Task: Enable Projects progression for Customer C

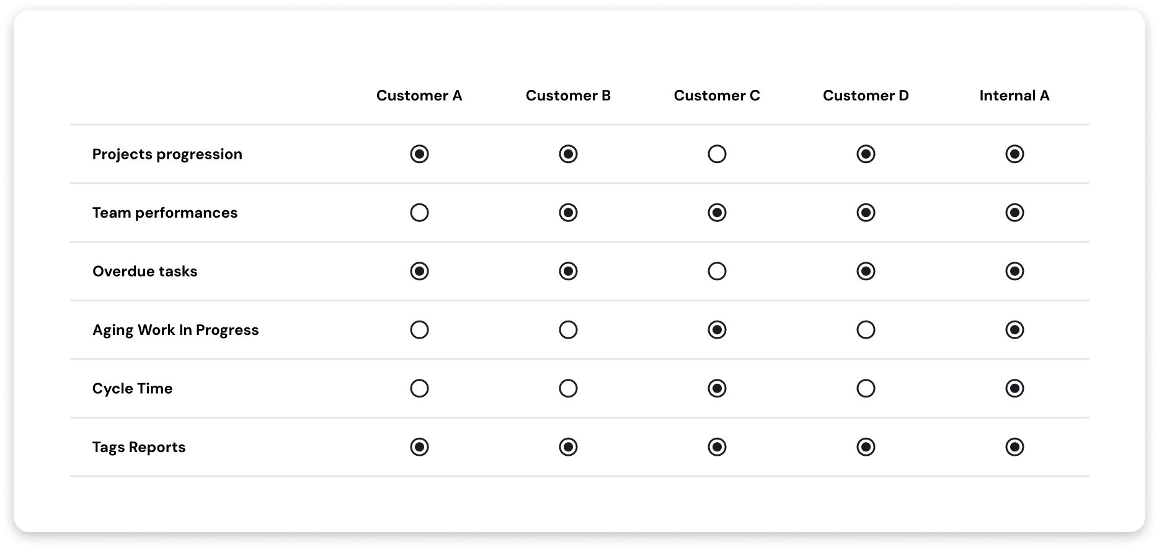Action: pos(717,154)
